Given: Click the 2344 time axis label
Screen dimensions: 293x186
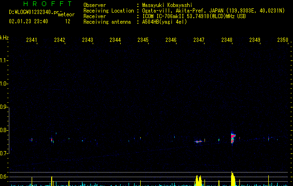Looking at the screenshot, I should (x=115, y=40).
